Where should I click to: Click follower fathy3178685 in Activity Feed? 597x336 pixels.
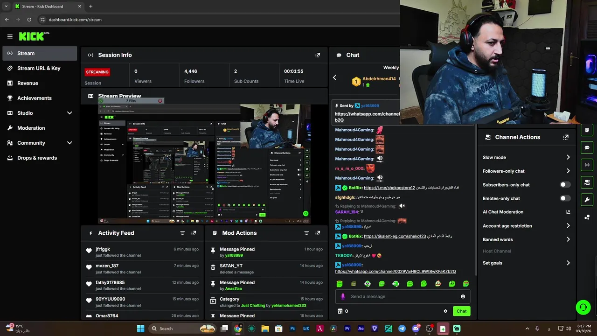[110, 282]
